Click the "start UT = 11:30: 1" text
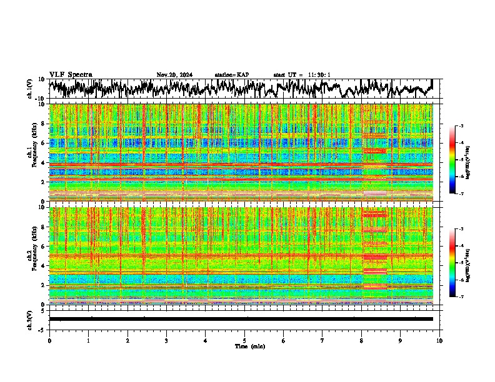 pyautogui.click(x=302, y=75)
